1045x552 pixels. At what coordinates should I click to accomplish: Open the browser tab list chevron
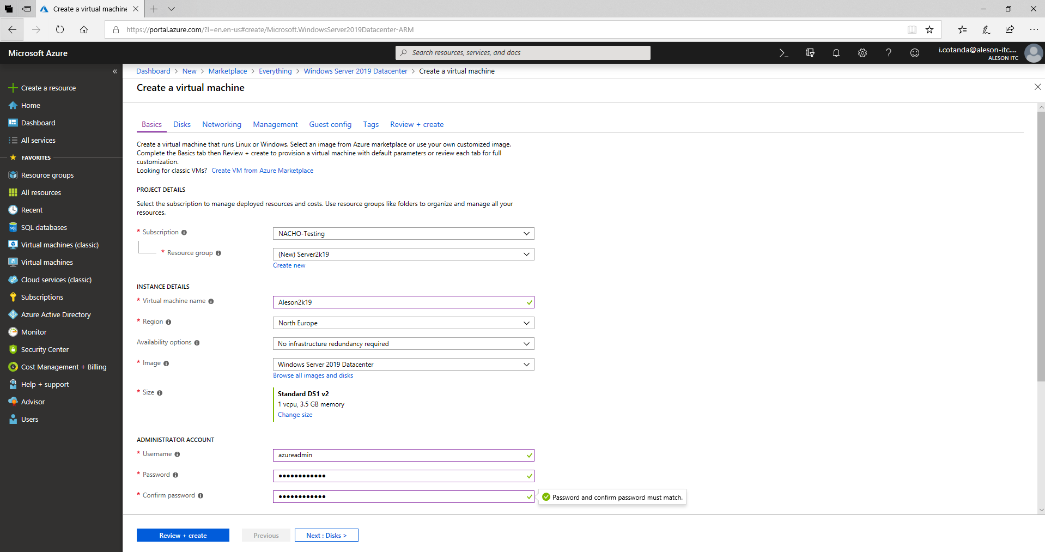pos(171,9)
